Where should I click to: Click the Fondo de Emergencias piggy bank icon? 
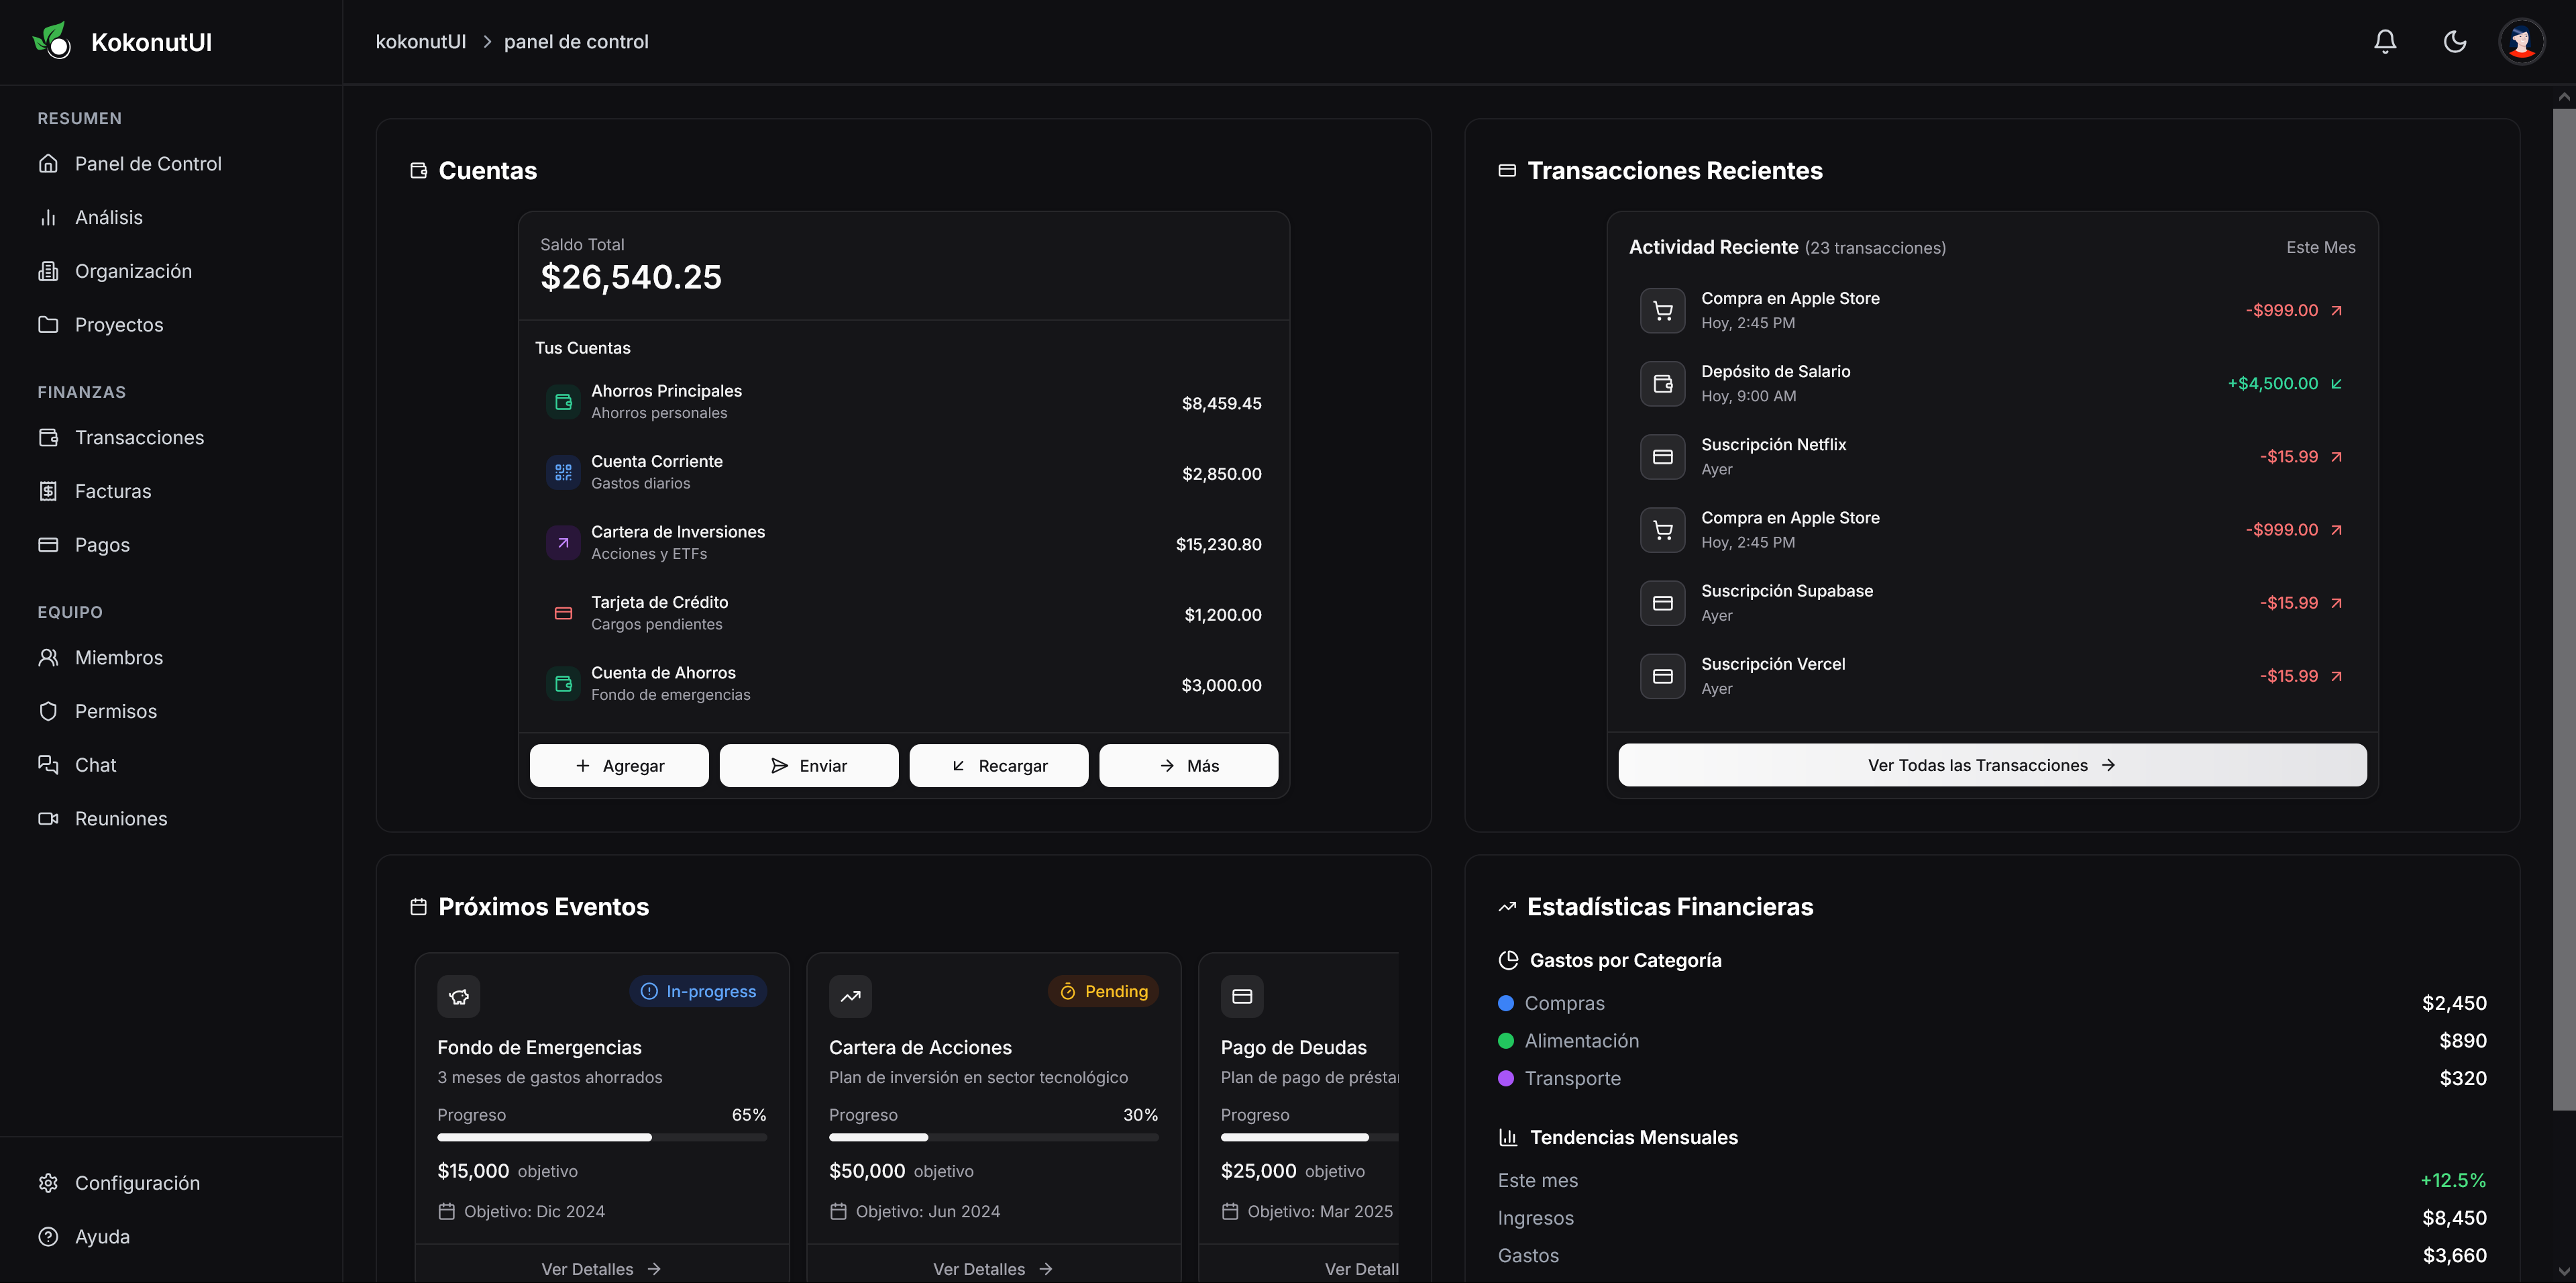[459, 996]
